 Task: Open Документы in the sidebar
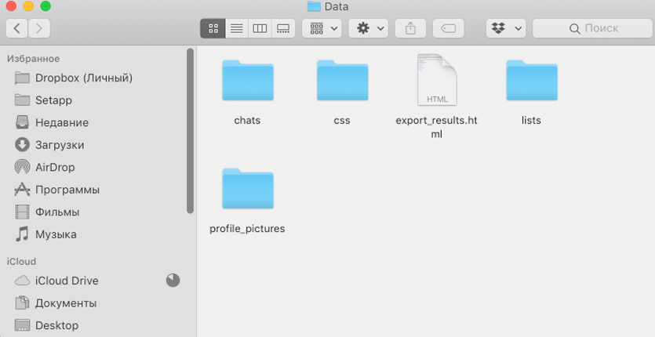(97, 303)
